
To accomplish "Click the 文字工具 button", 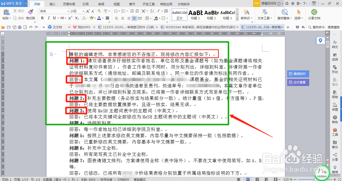I will [265, 15].
